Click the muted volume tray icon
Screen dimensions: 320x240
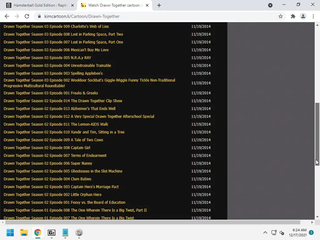pos(282,232)
